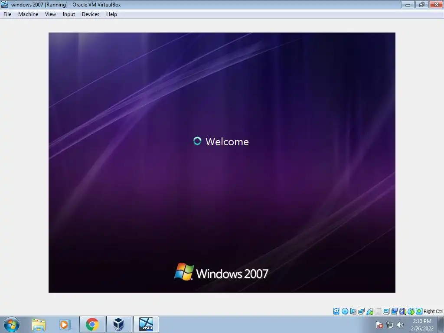Image resolution: width=444 pixels, height=333 pixels.
Task: Open the Input menu
Action: point(69,14)
